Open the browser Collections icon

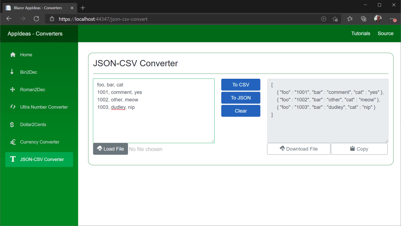(x=363, y=19)
